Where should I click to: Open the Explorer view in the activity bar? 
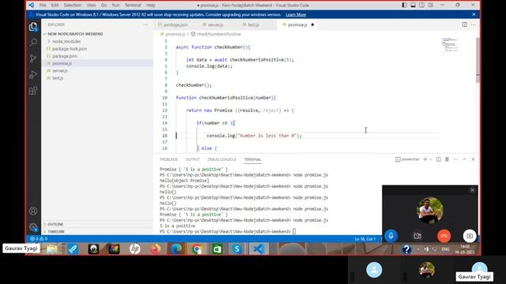point(33,27)
